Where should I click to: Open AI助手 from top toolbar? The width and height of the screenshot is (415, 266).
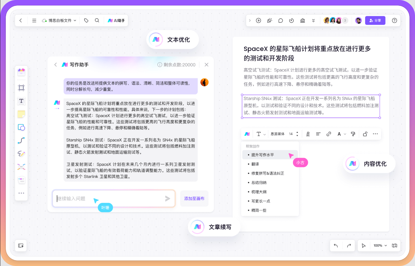point(116,21)
